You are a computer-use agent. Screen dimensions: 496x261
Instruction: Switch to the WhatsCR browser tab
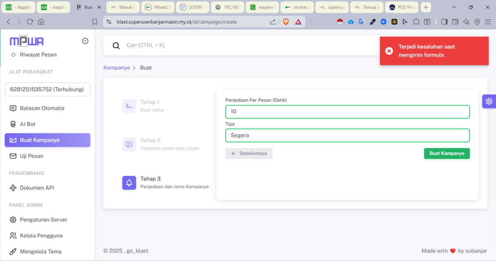(x=157, y=7)
